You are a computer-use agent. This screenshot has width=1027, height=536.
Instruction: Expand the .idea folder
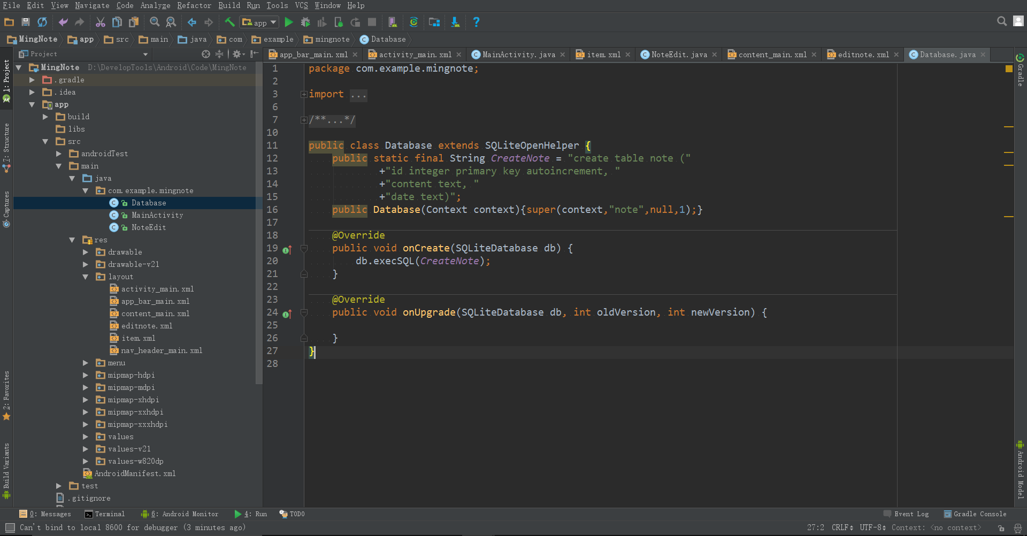32,92
